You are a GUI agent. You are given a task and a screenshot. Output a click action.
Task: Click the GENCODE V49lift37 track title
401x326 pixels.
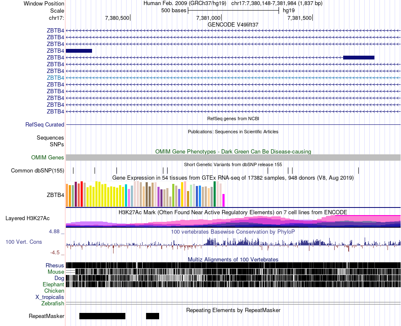tap(233, 25)
